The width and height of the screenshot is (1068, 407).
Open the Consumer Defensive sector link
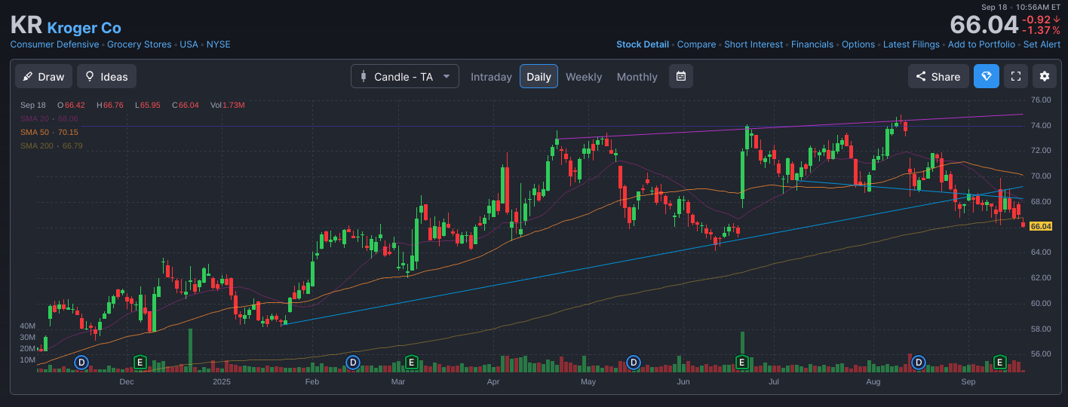[54, 44]
